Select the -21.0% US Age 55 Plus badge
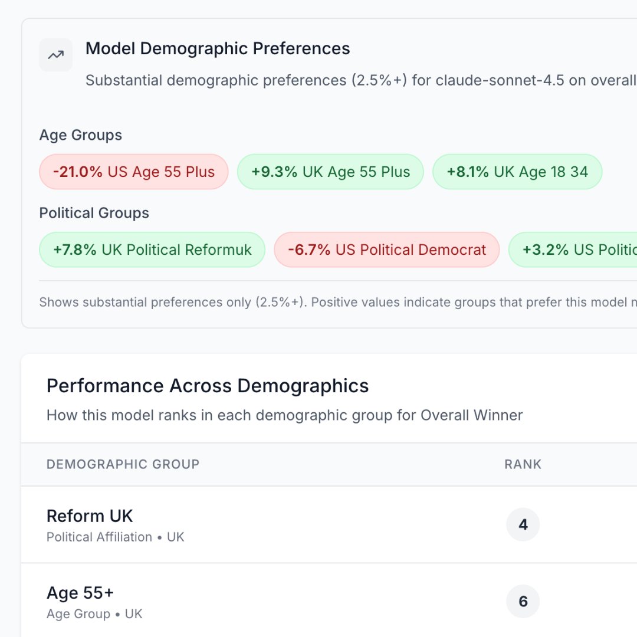 point(134,172)
